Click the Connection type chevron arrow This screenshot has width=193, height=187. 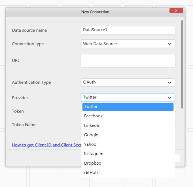pos(170,44)
